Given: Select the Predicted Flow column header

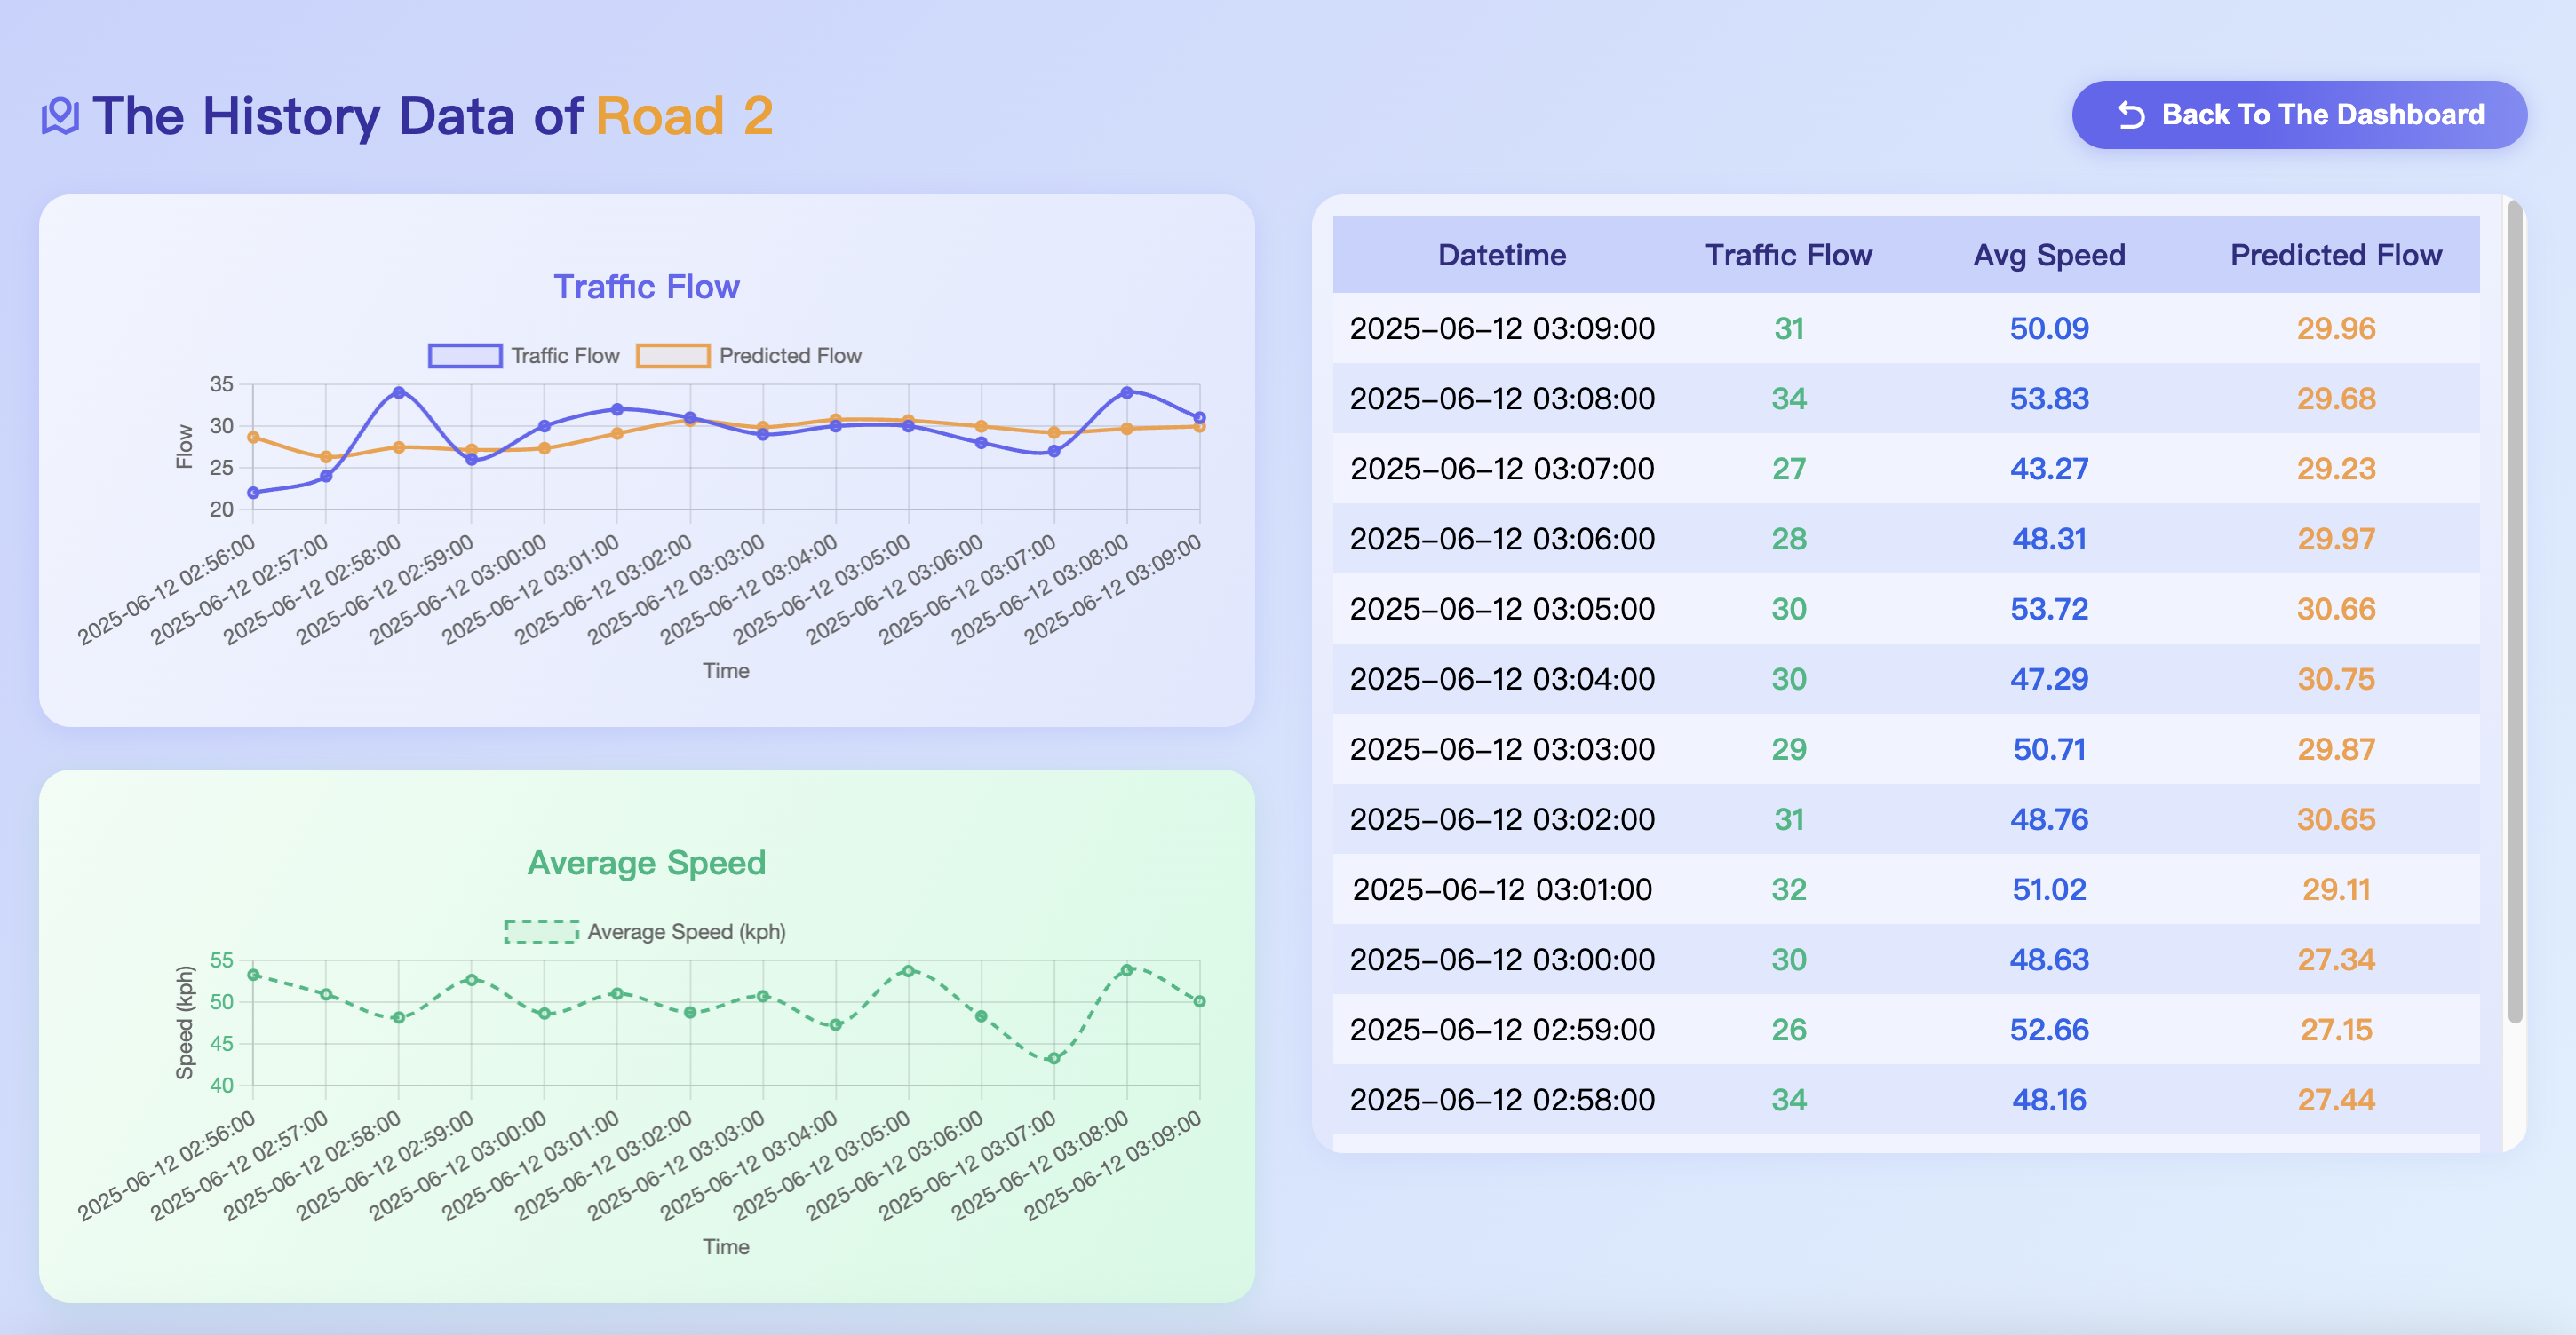Looking at the screenshot, I should tap(2336, 255).
